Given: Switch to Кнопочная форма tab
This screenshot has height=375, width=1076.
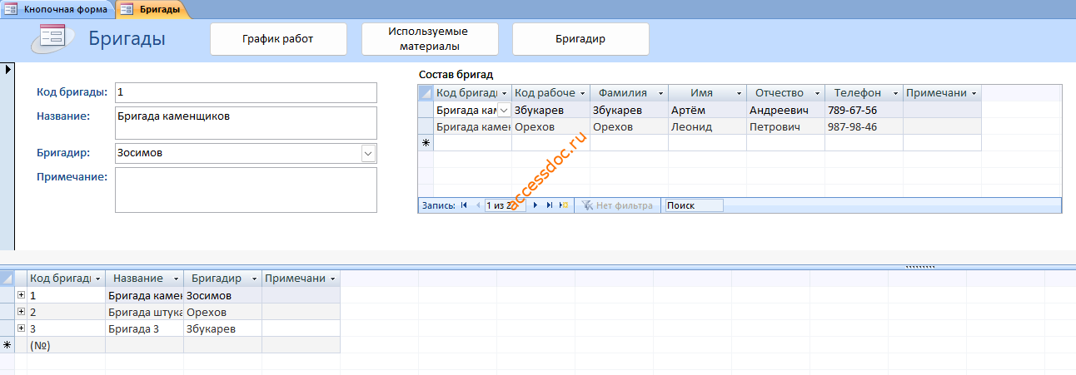Looking at the screenshot, I should tap(57, 9).
